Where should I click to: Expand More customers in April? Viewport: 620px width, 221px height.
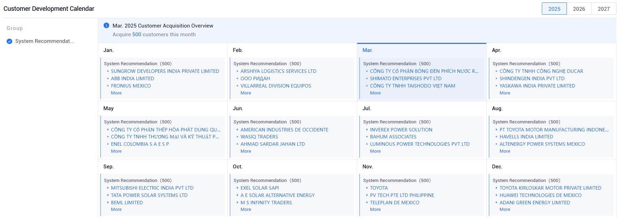(505, 93)
